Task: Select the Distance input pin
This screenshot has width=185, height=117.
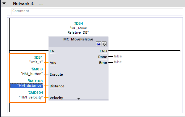Action: 57,86
